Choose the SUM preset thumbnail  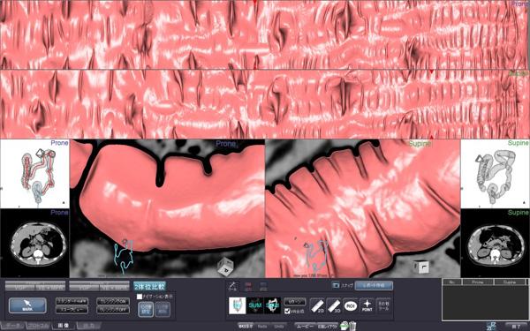pos(255,305)
